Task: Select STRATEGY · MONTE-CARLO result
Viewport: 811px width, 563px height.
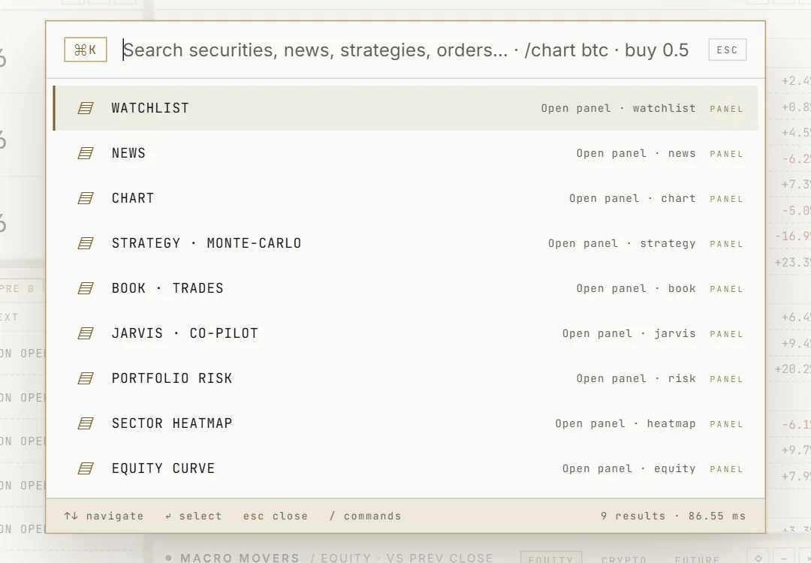Action: pos(405,243)
